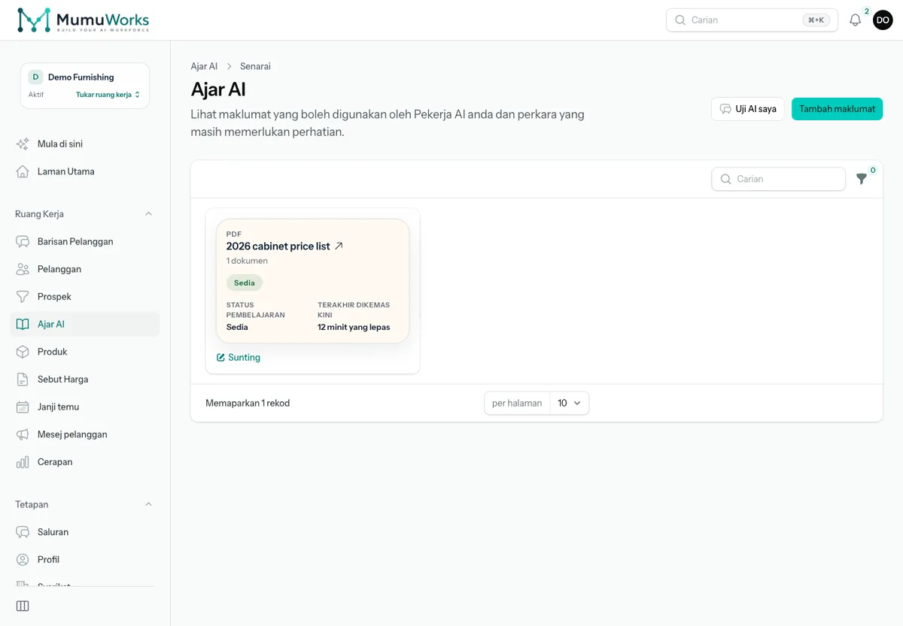Go to Ajar AI in sidebar
The height and width of the screenshot is (626, 903).
pyautogui.click(x=85, y=324)
